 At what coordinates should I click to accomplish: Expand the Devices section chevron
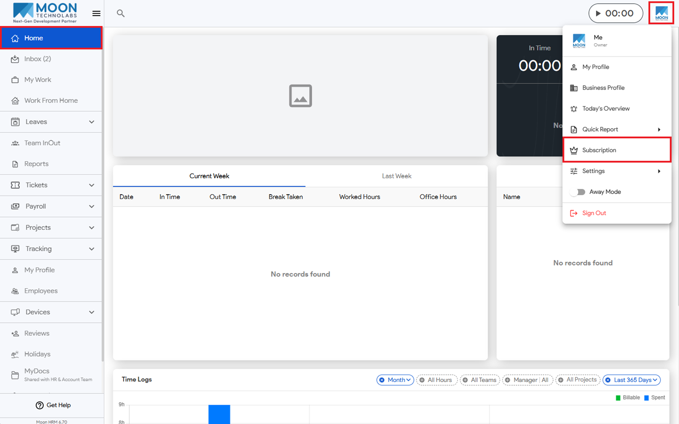coord(91,312)
